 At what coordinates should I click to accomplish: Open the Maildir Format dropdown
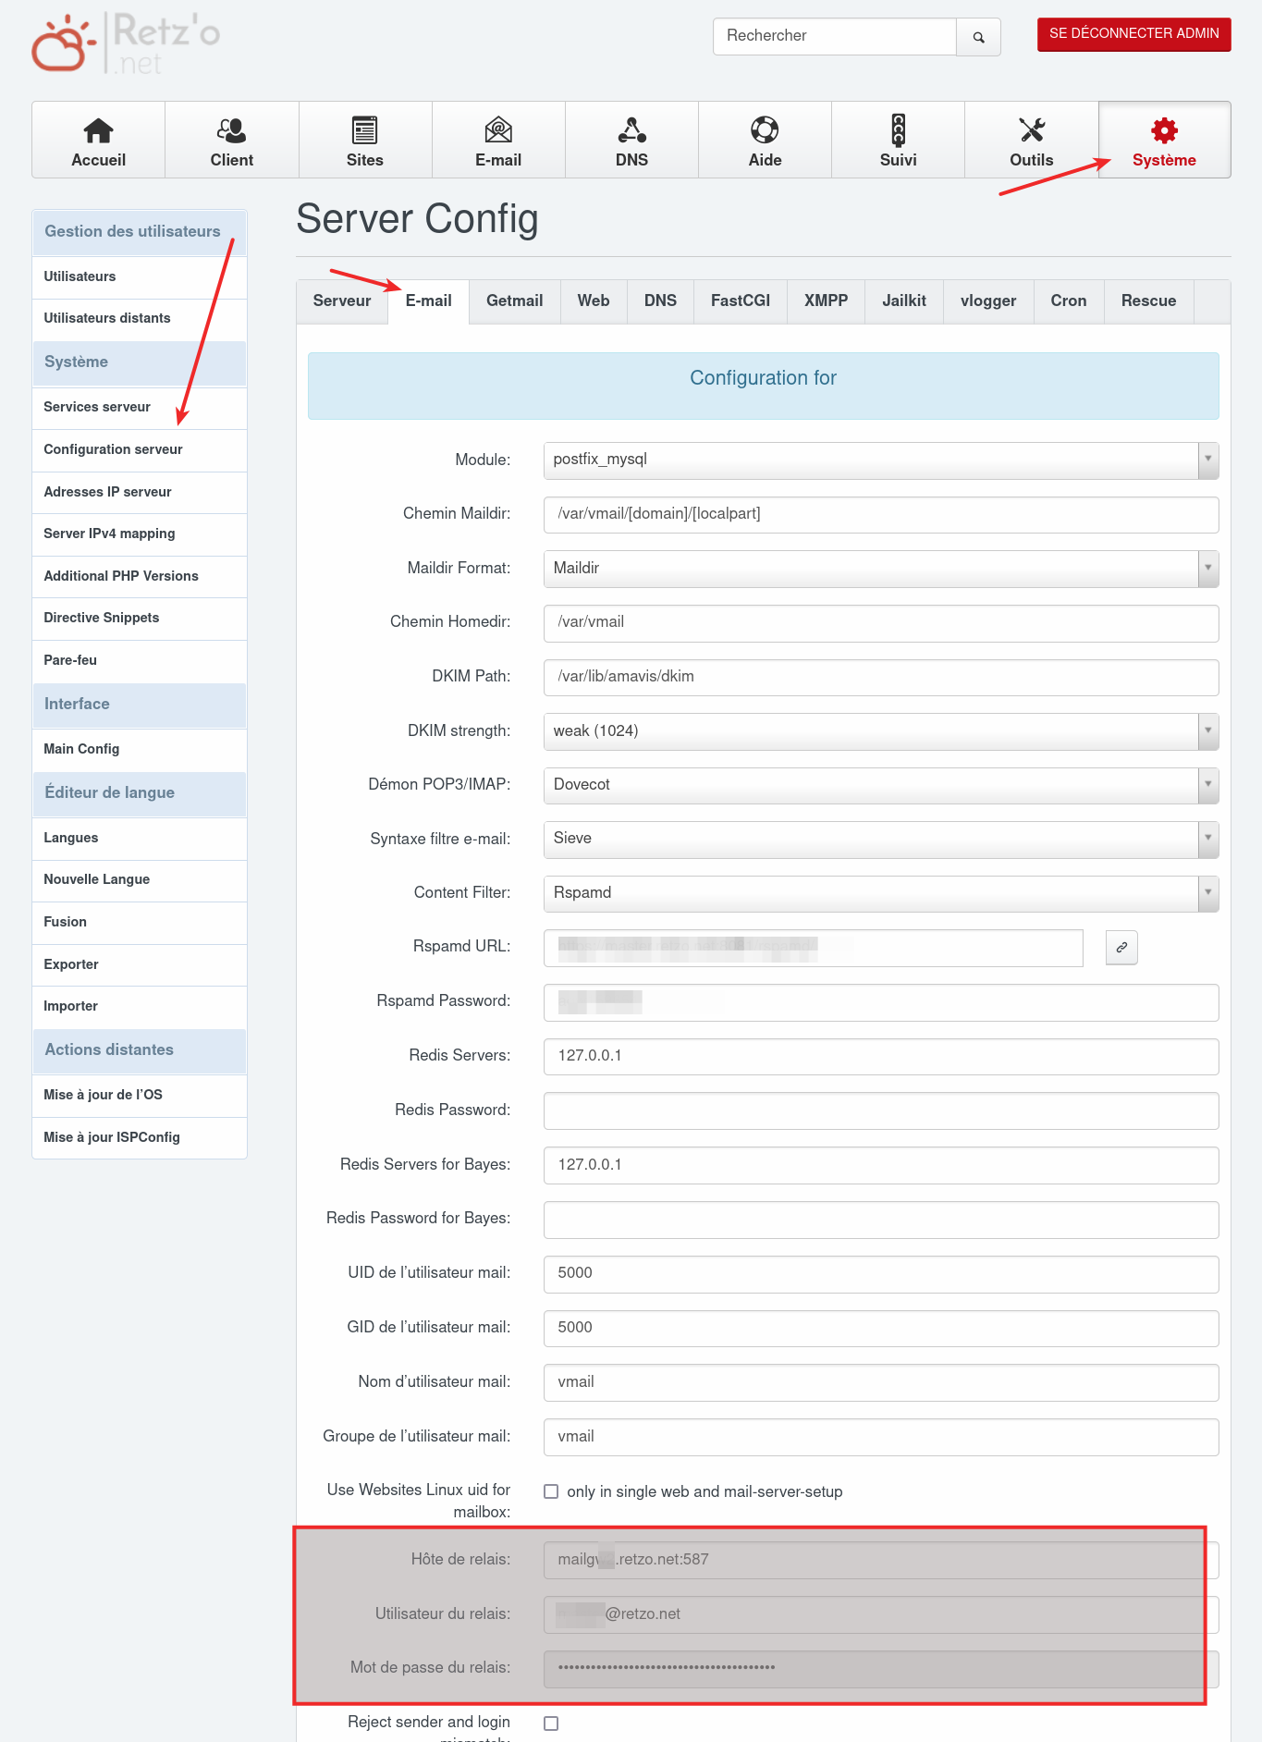click(881, 569)
